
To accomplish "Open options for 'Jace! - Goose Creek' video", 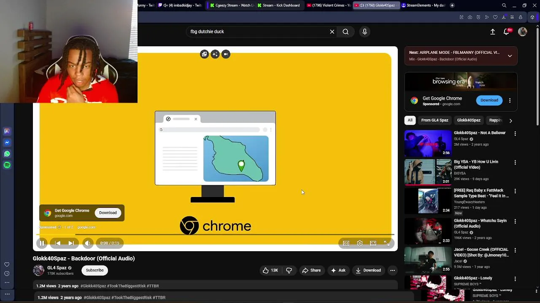I will click(515, 250).
